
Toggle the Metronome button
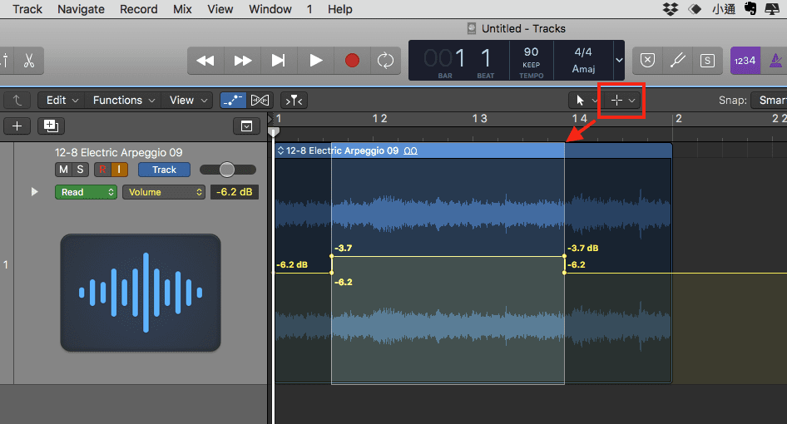tap(775, 61)
